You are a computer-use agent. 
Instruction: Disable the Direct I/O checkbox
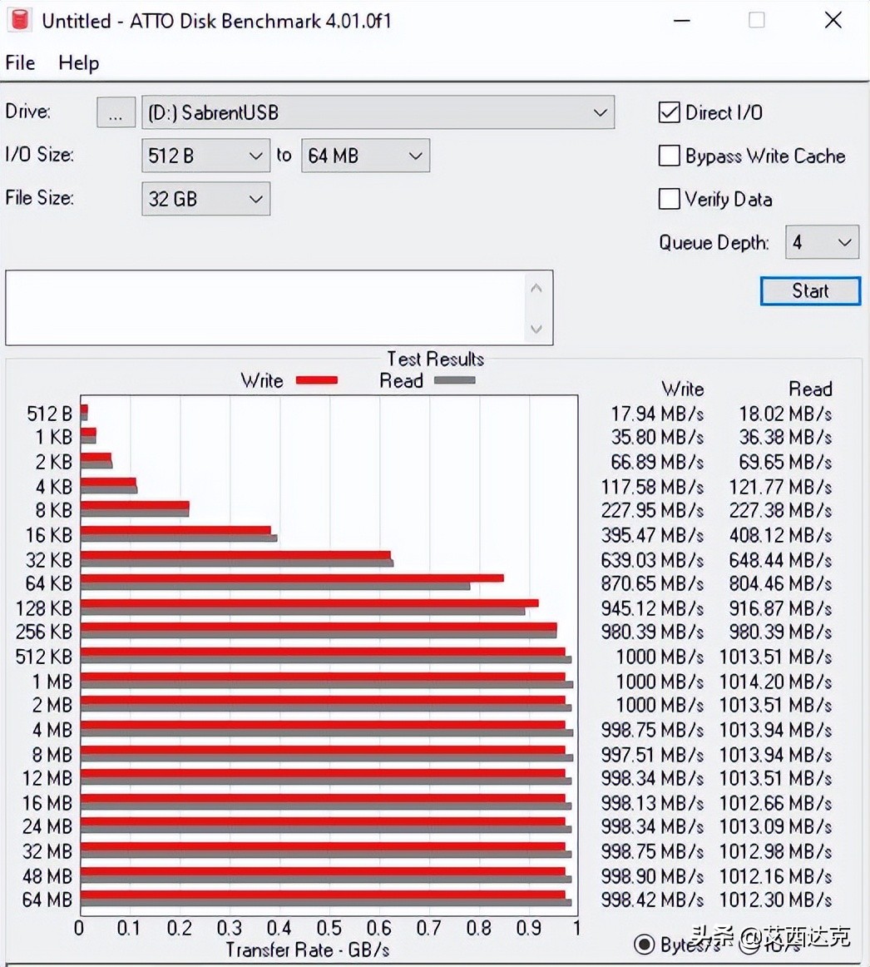pyautogui.click(x=670, y=112)
